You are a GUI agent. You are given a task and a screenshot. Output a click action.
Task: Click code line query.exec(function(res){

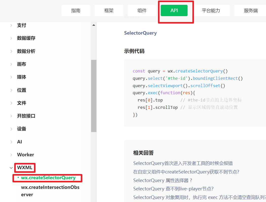164,93
